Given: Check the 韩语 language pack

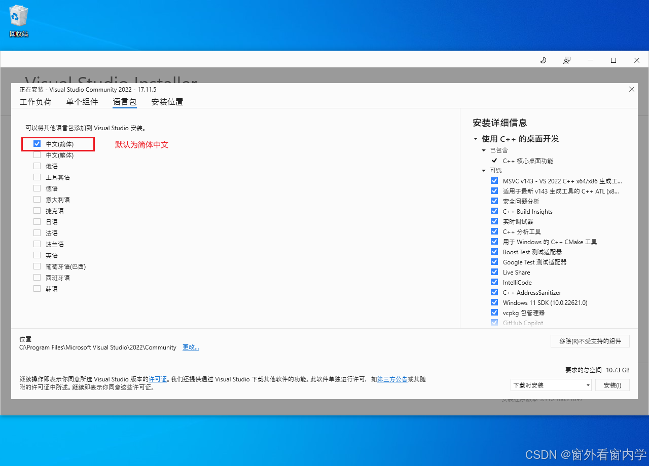Looking at the screenshot, I should pos(37,289).
